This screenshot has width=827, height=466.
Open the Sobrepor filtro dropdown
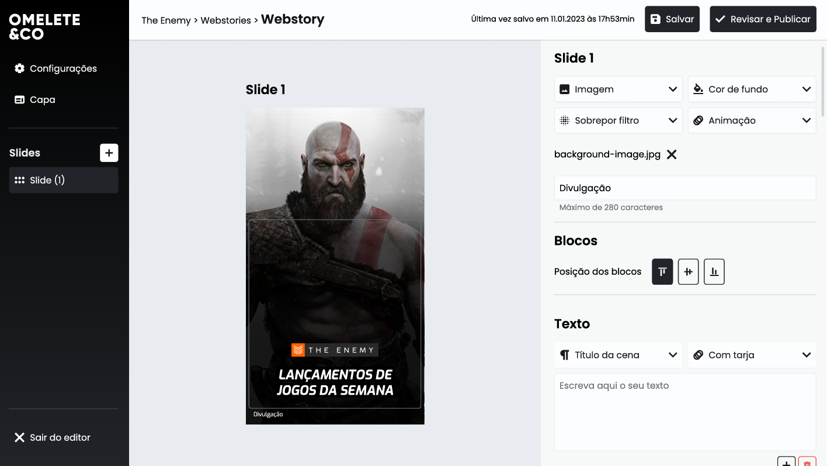click(x=618, y=120)
